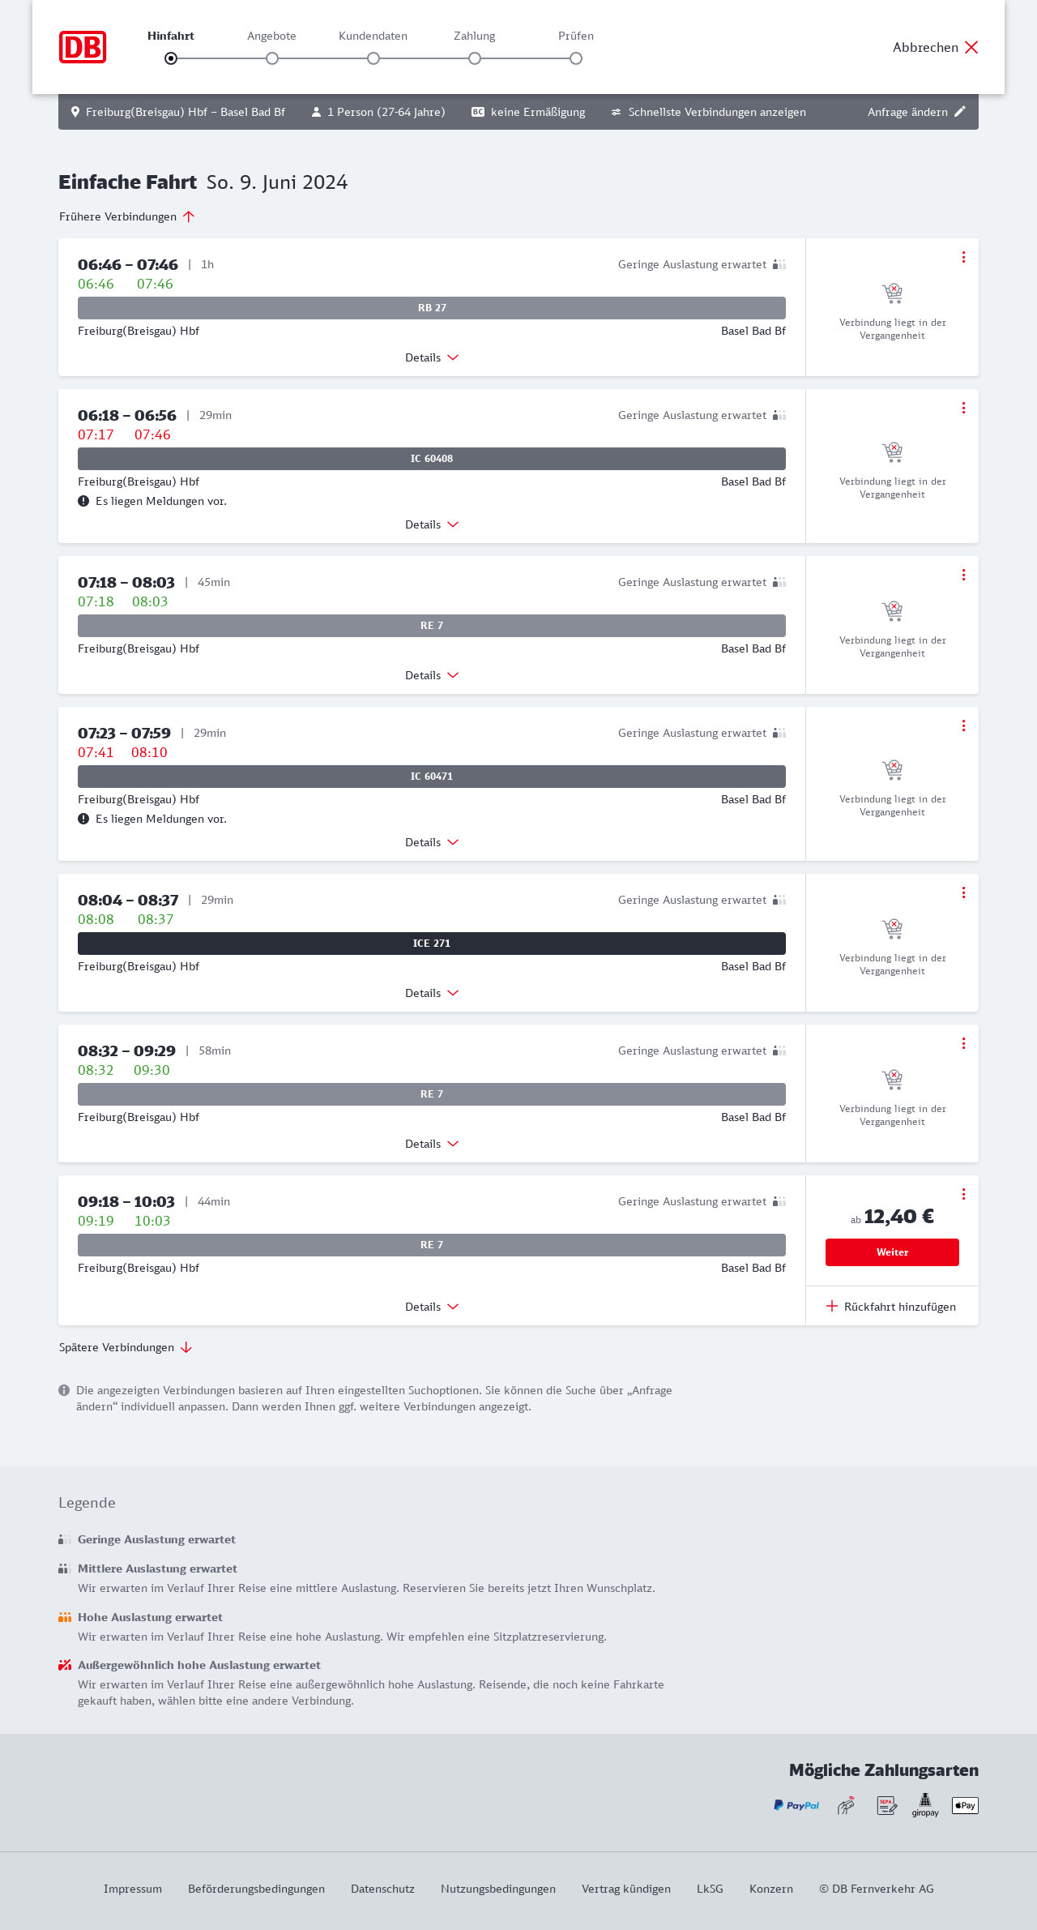This screenshot has height=1930, width=1037.
Task: Click the Abbrechen close X icon
Action: pos(971,47)
